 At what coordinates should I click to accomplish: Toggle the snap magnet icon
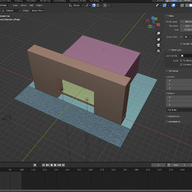coord(94,5)
